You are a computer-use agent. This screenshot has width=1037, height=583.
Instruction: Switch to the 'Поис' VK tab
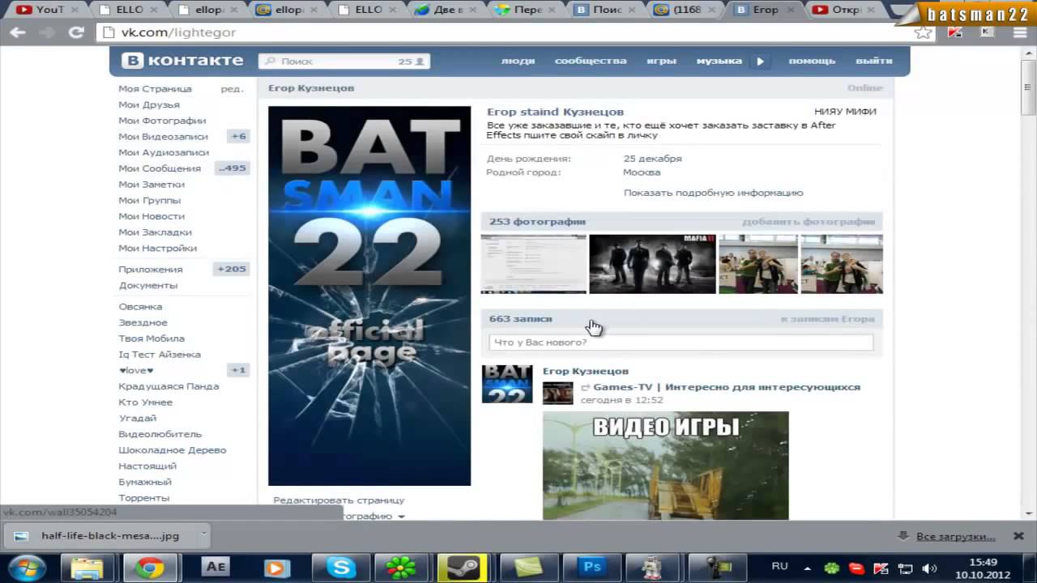point(605,11)
